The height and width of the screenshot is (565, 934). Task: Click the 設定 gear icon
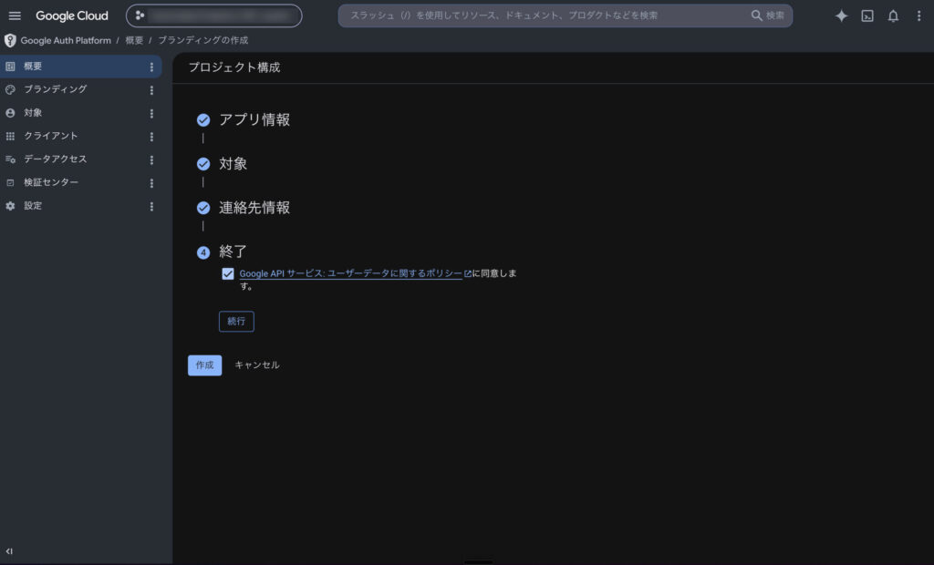pyautogui.click(x=10, y=205)
